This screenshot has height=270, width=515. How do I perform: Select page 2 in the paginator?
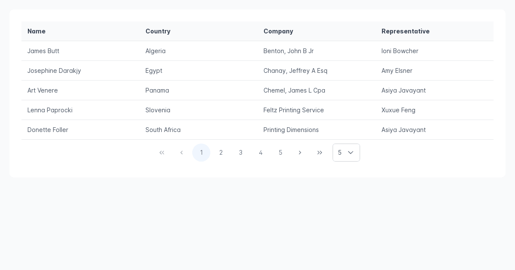point(221,153)
